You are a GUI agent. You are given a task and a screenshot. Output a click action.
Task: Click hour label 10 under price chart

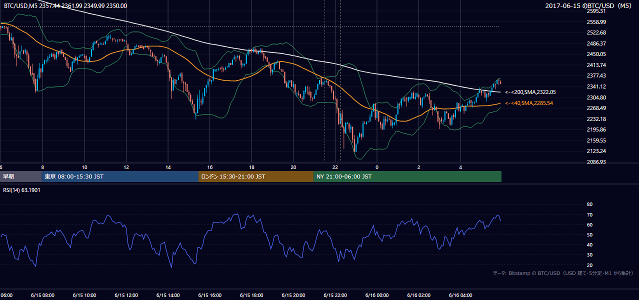(x=84, y=167)
